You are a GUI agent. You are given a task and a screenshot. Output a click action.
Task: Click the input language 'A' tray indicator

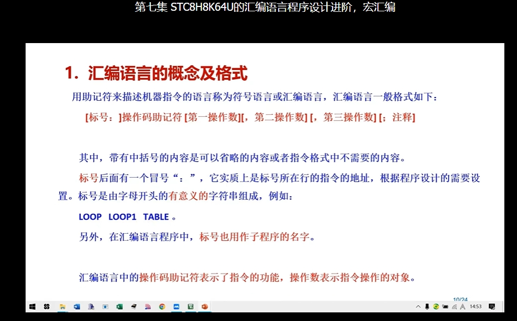click(x=463, y=307)
